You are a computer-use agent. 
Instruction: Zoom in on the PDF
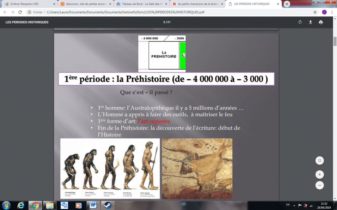(320, 174)
